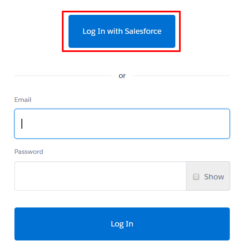Click inside the empty Password box
This screenshot has width=243, height=245.
pos(100,176)
